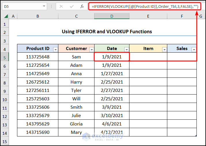Viewport: 206px width, 146px height.
Task: Click the Enter checkmark in formula bar
Action: click(x=71, y=6)
